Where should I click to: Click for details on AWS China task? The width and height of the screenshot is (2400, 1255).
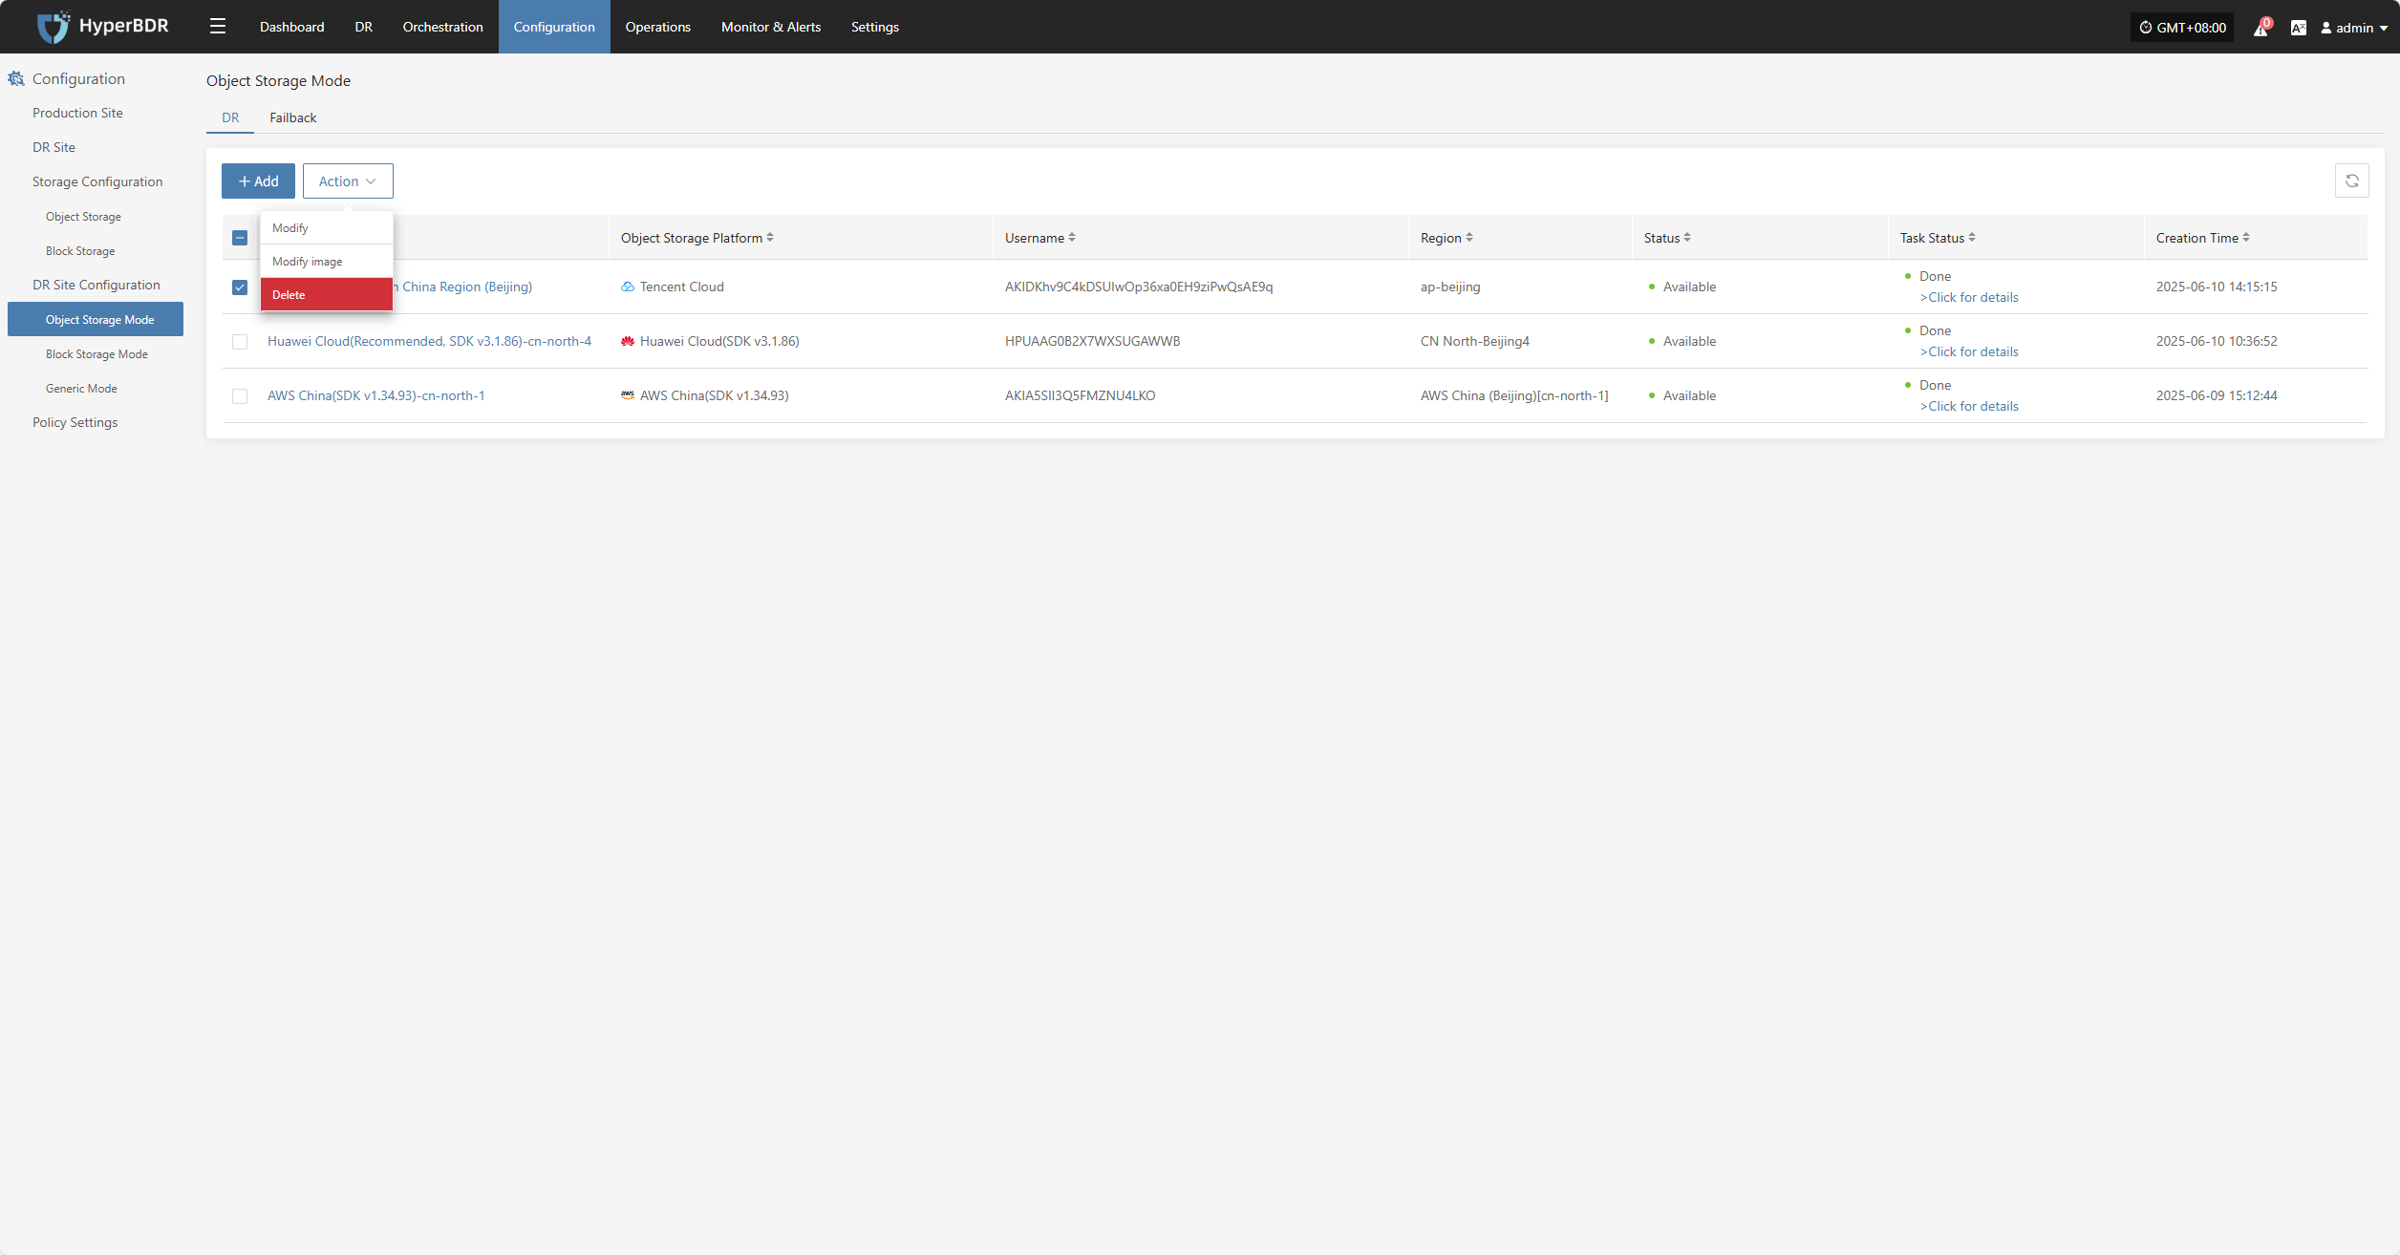(x=1969, y=406)
